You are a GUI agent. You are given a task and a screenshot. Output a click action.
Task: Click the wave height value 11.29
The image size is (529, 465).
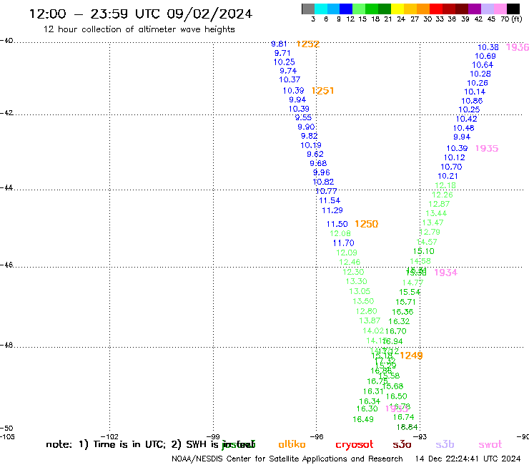pos(332,210)
